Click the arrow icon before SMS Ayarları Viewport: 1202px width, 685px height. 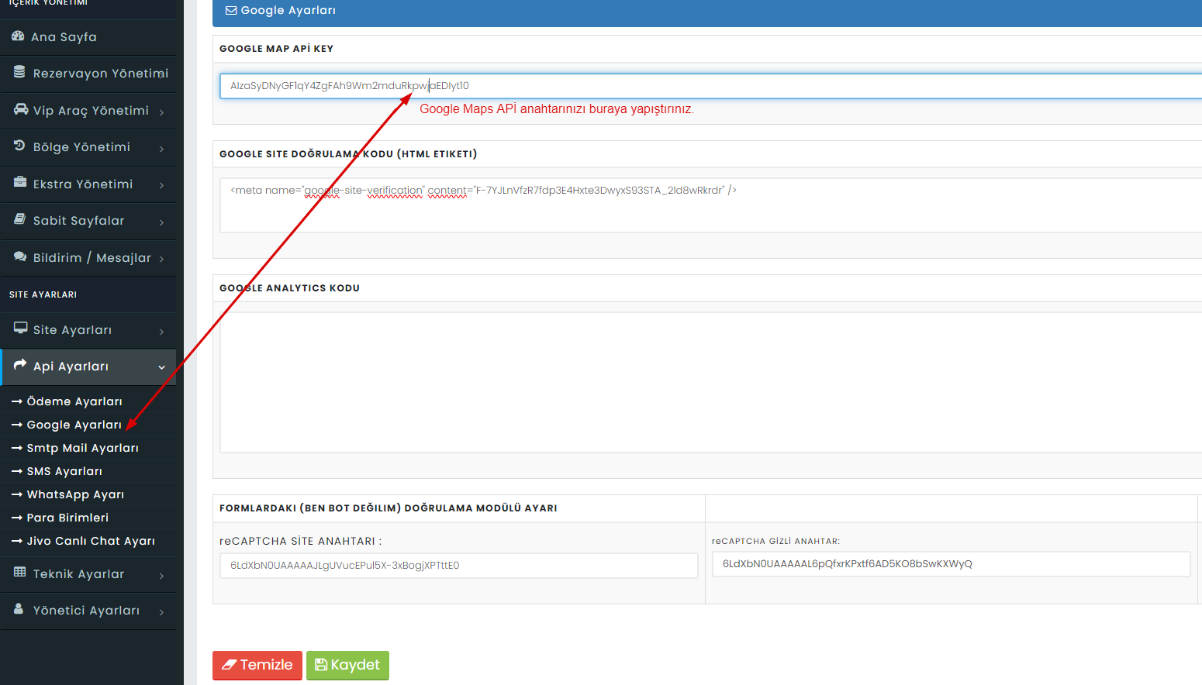click(x=17, y=471)
